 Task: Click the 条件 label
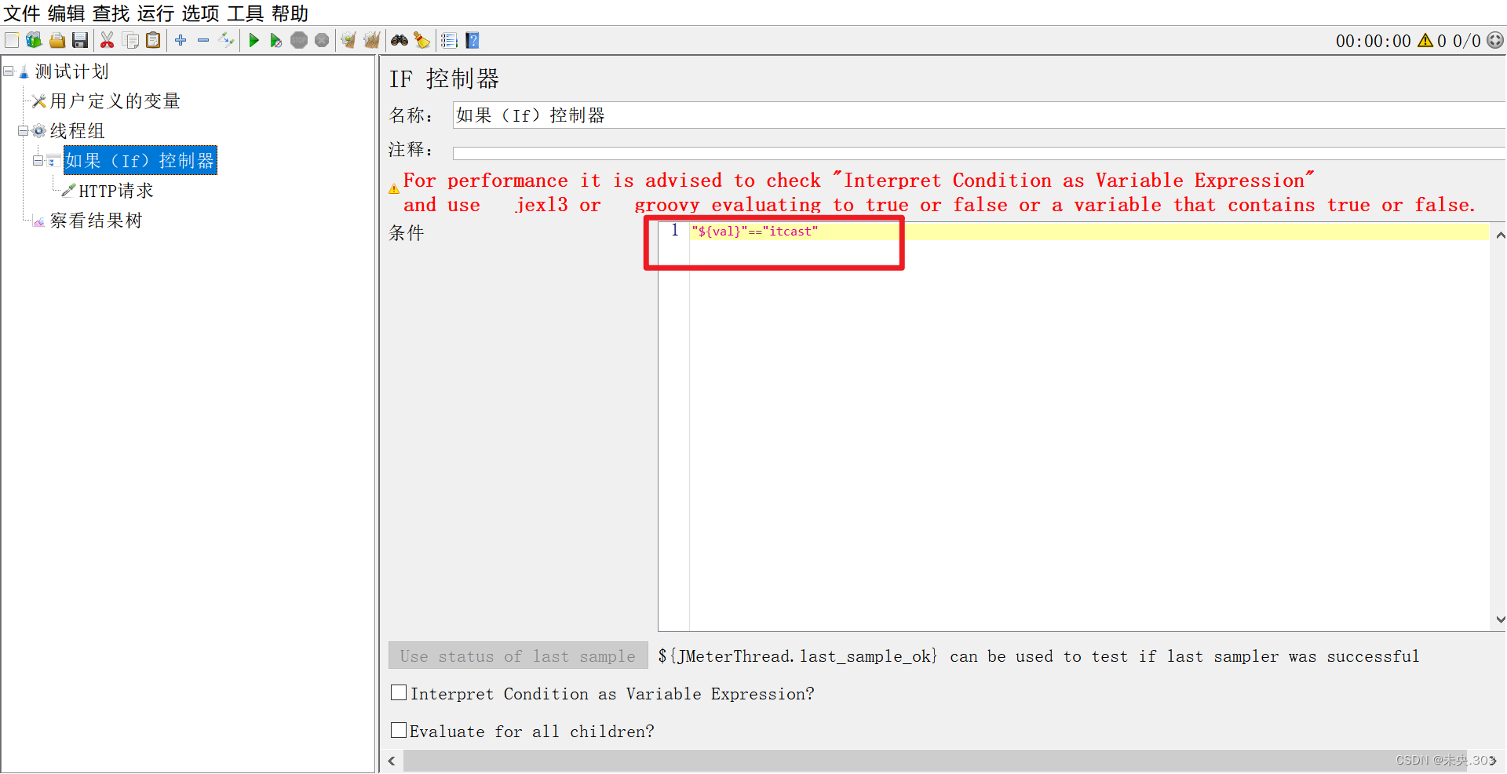[407, 233]
